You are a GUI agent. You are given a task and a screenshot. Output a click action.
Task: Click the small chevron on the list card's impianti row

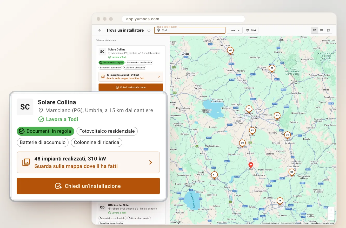159,77
